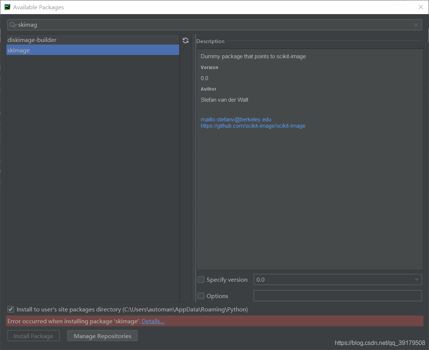Click the author name Stefan van der Walt
The width and height of the screenshot is (429, 350).
coord(225,100)
